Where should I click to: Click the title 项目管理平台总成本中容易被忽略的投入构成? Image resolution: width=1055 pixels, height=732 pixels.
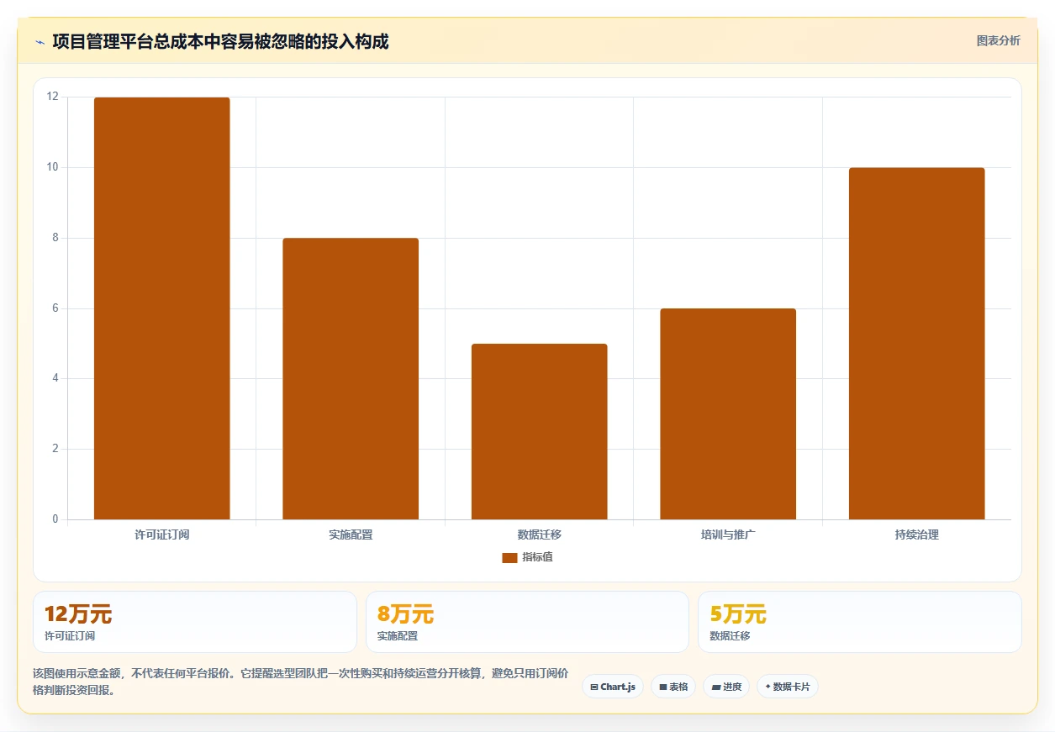coord(220,41)
